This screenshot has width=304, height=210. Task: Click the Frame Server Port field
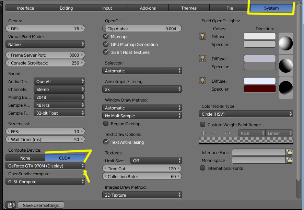[45, 55]
